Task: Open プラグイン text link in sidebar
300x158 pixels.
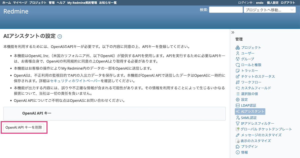Action: (x=249, y=146)
